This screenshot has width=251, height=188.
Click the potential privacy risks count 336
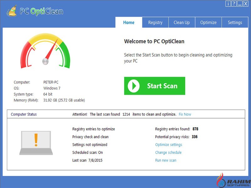pos(195,137)
